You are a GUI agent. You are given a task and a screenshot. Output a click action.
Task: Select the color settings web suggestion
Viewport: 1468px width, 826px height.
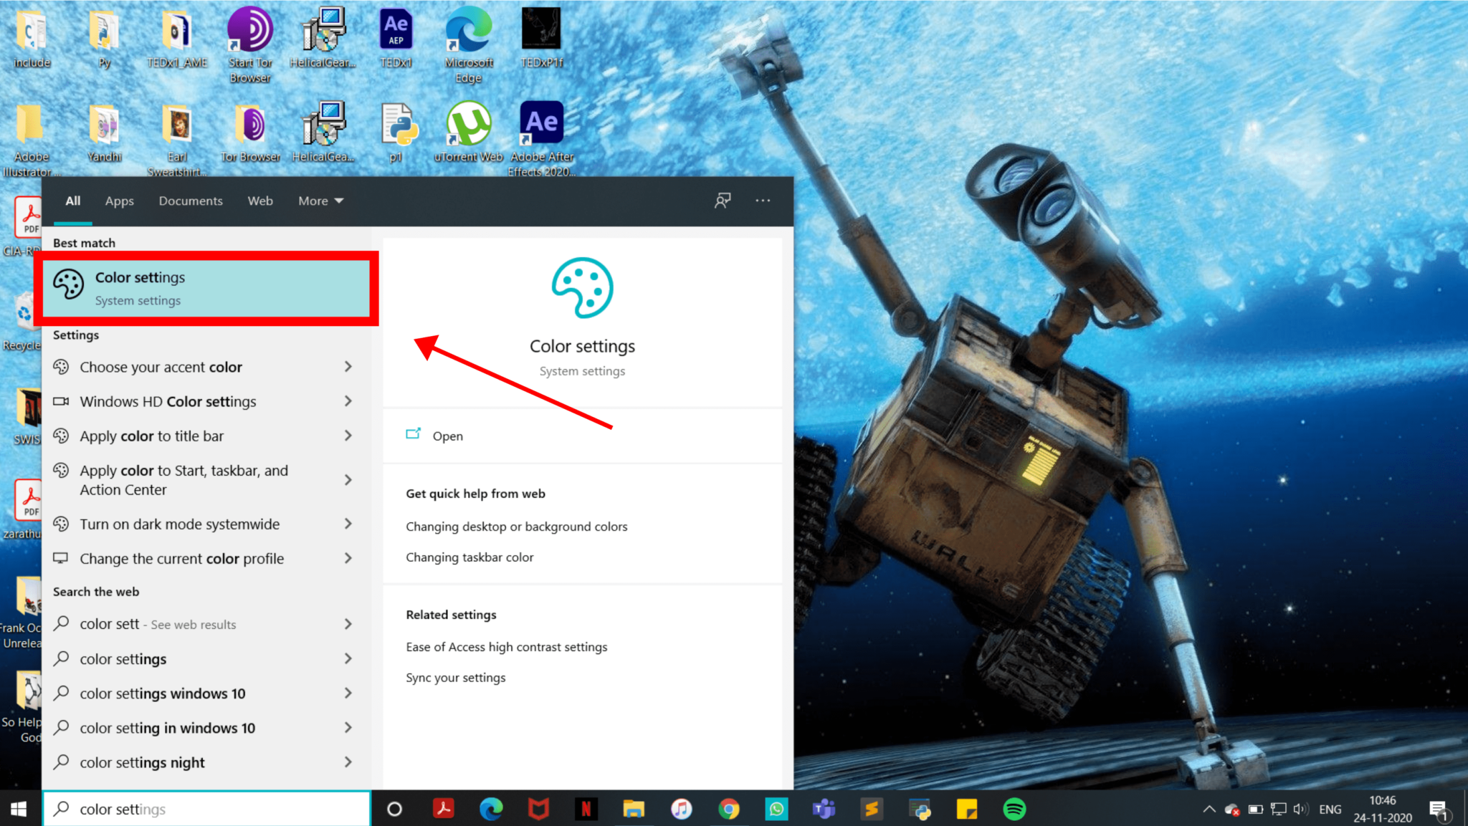pyautogui.click(x=206, y=658)
